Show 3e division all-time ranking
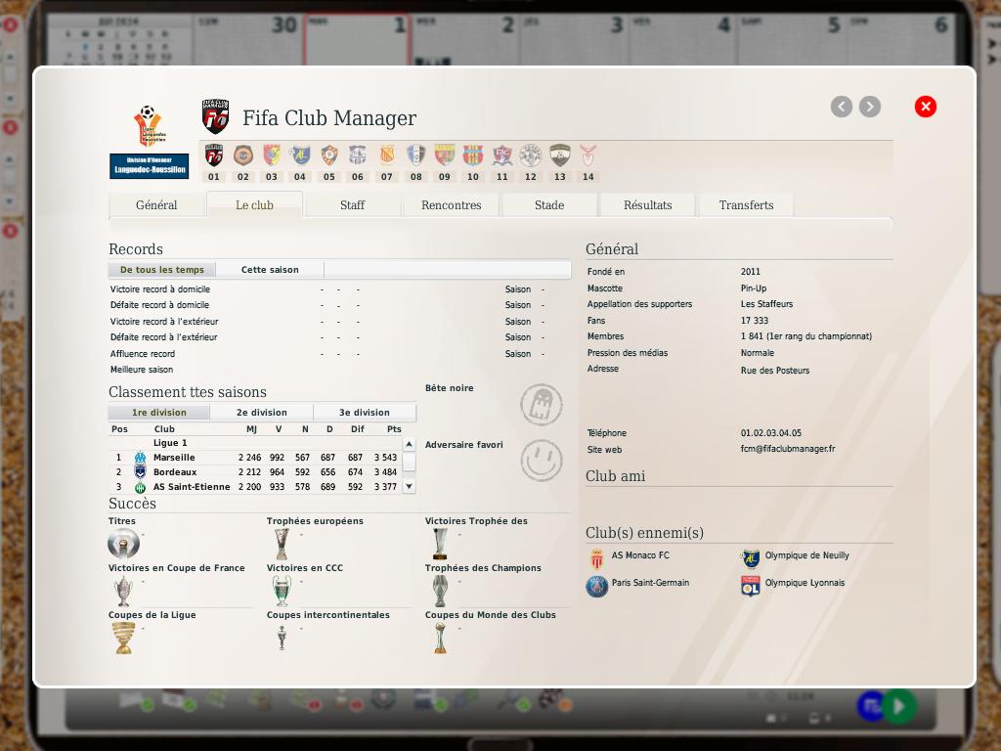The height and width of the screenshot is (751, 1001). pos(365,413)
